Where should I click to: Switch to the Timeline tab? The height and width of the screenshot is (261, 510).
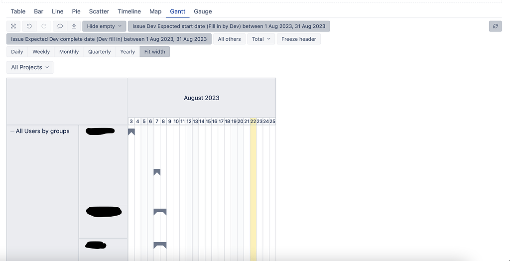129,11
